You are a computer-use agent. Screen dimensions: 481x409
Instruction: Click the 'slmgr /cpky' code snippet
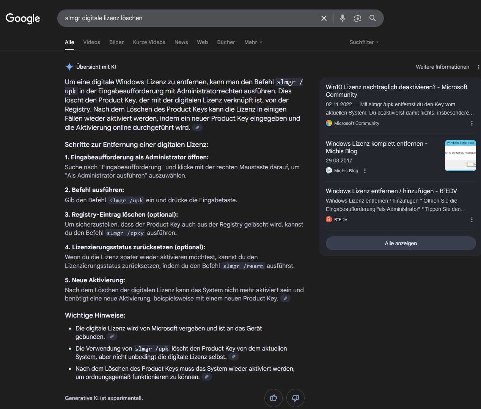[125, 233]
